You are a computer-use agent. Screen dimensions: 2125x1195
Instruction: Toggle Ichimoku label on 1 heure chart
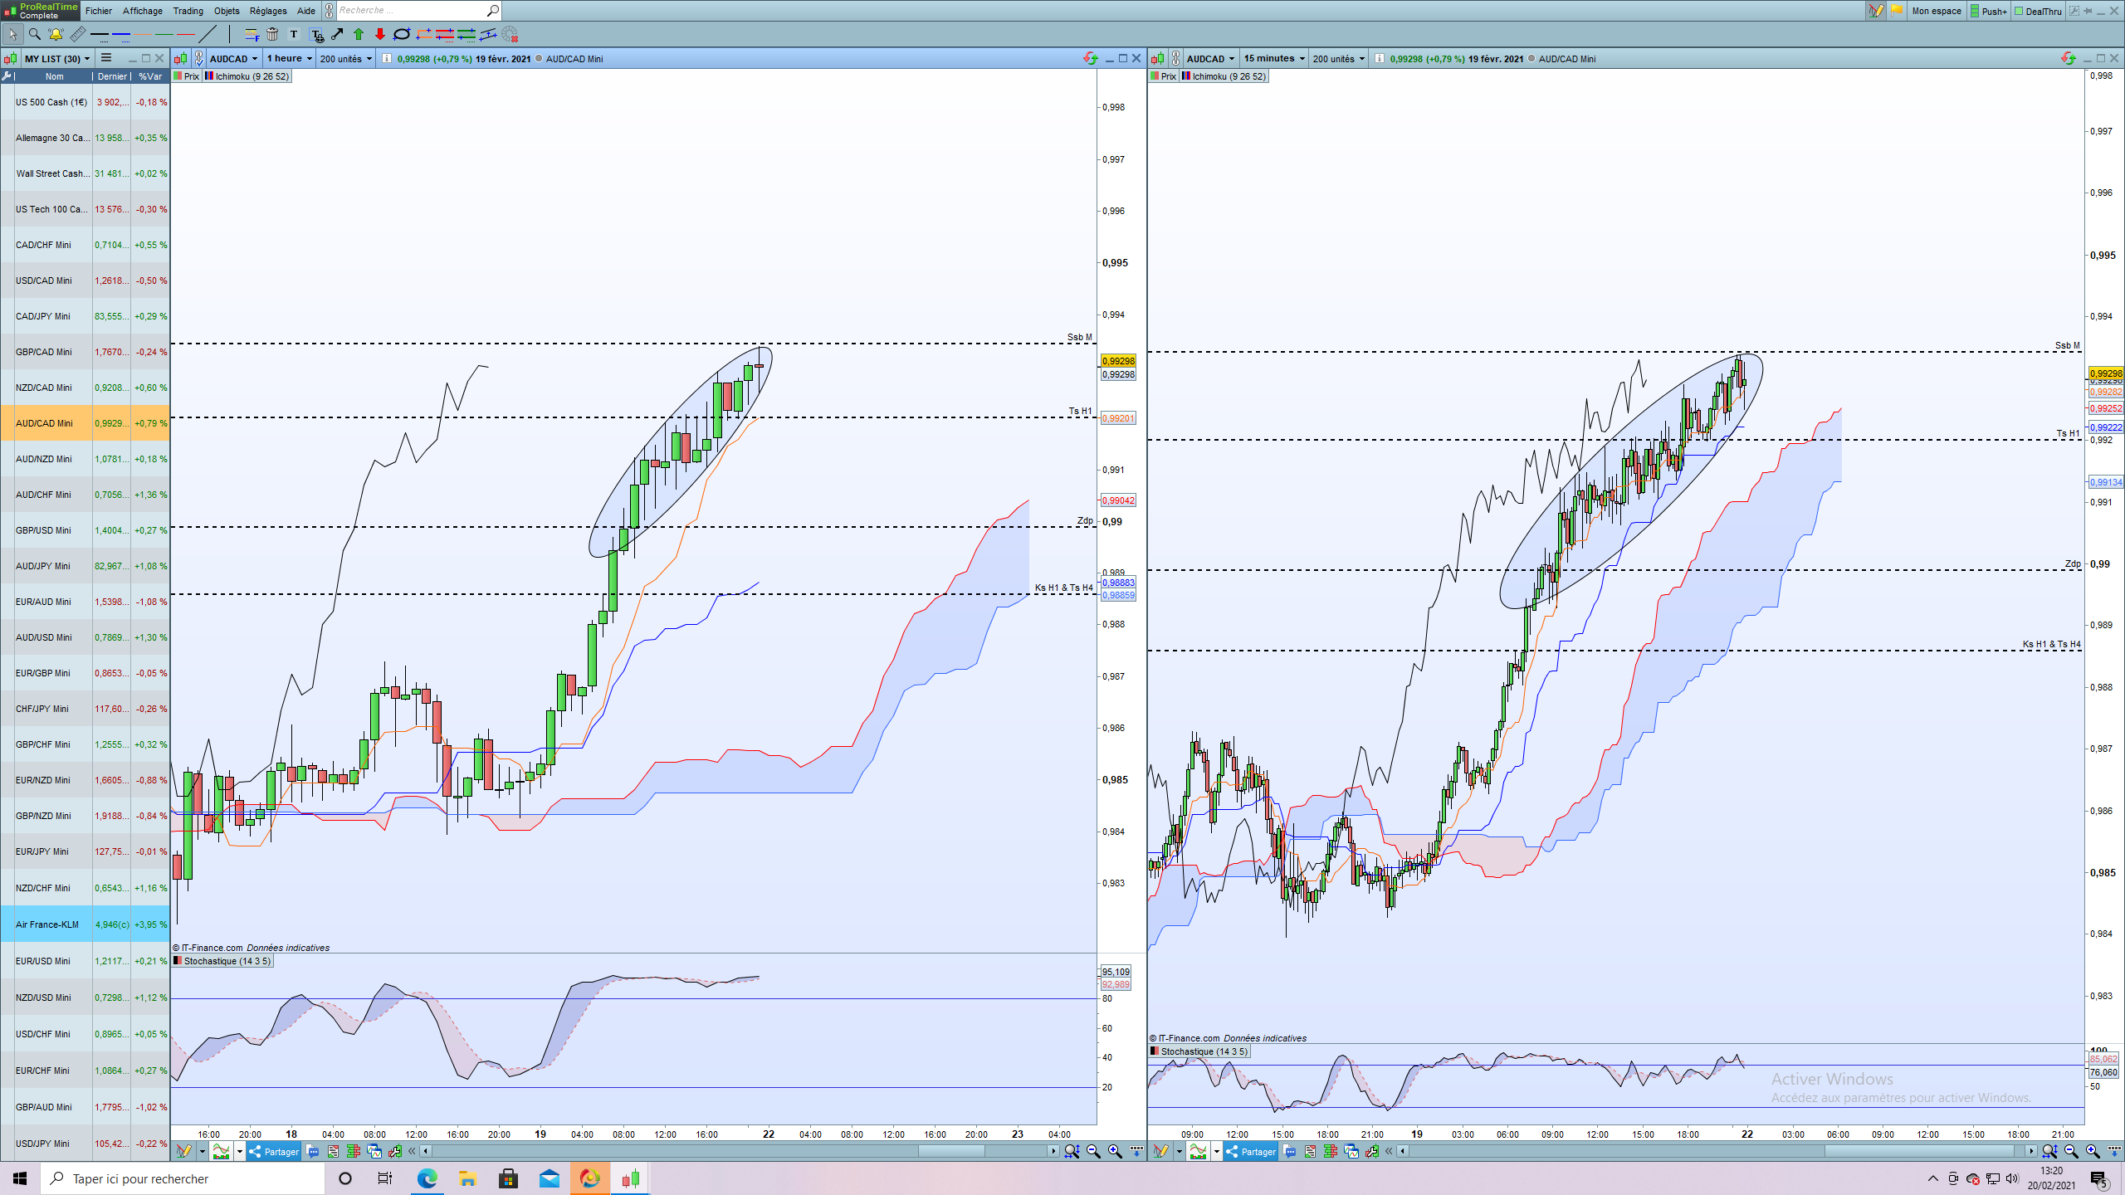[247, 76]
